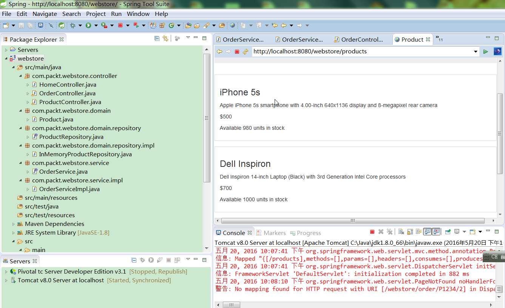Open Run button dropdown arrow in main toolbar
Viewport: 505px width, 308px height.
tap(96, 25)
